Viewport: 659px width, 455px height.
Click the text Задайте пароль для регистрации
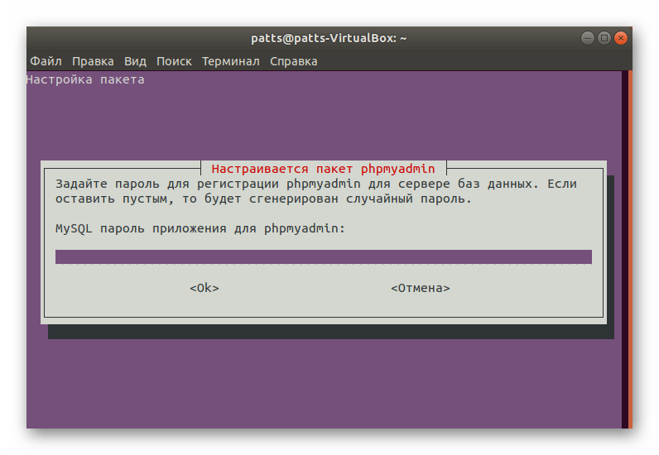click(167, 184)
